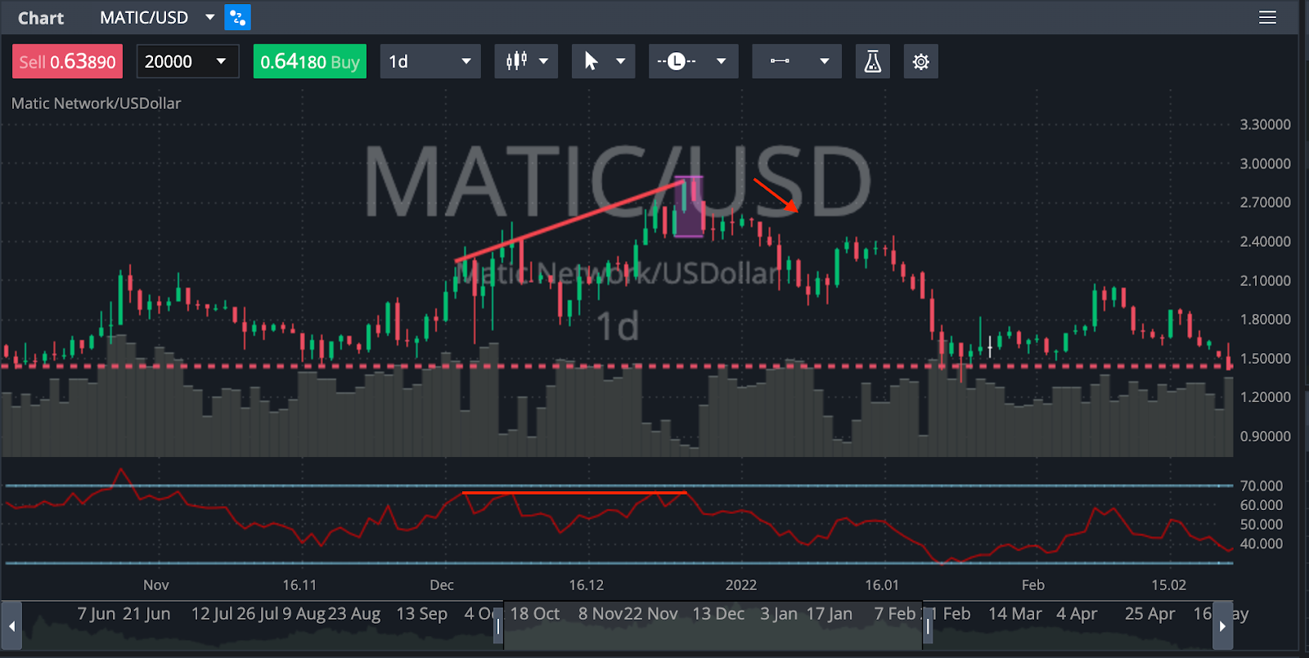Expand the drawing tool dropdown arrow
Viewport: 1309px width, 658px height.
(824, 61)
